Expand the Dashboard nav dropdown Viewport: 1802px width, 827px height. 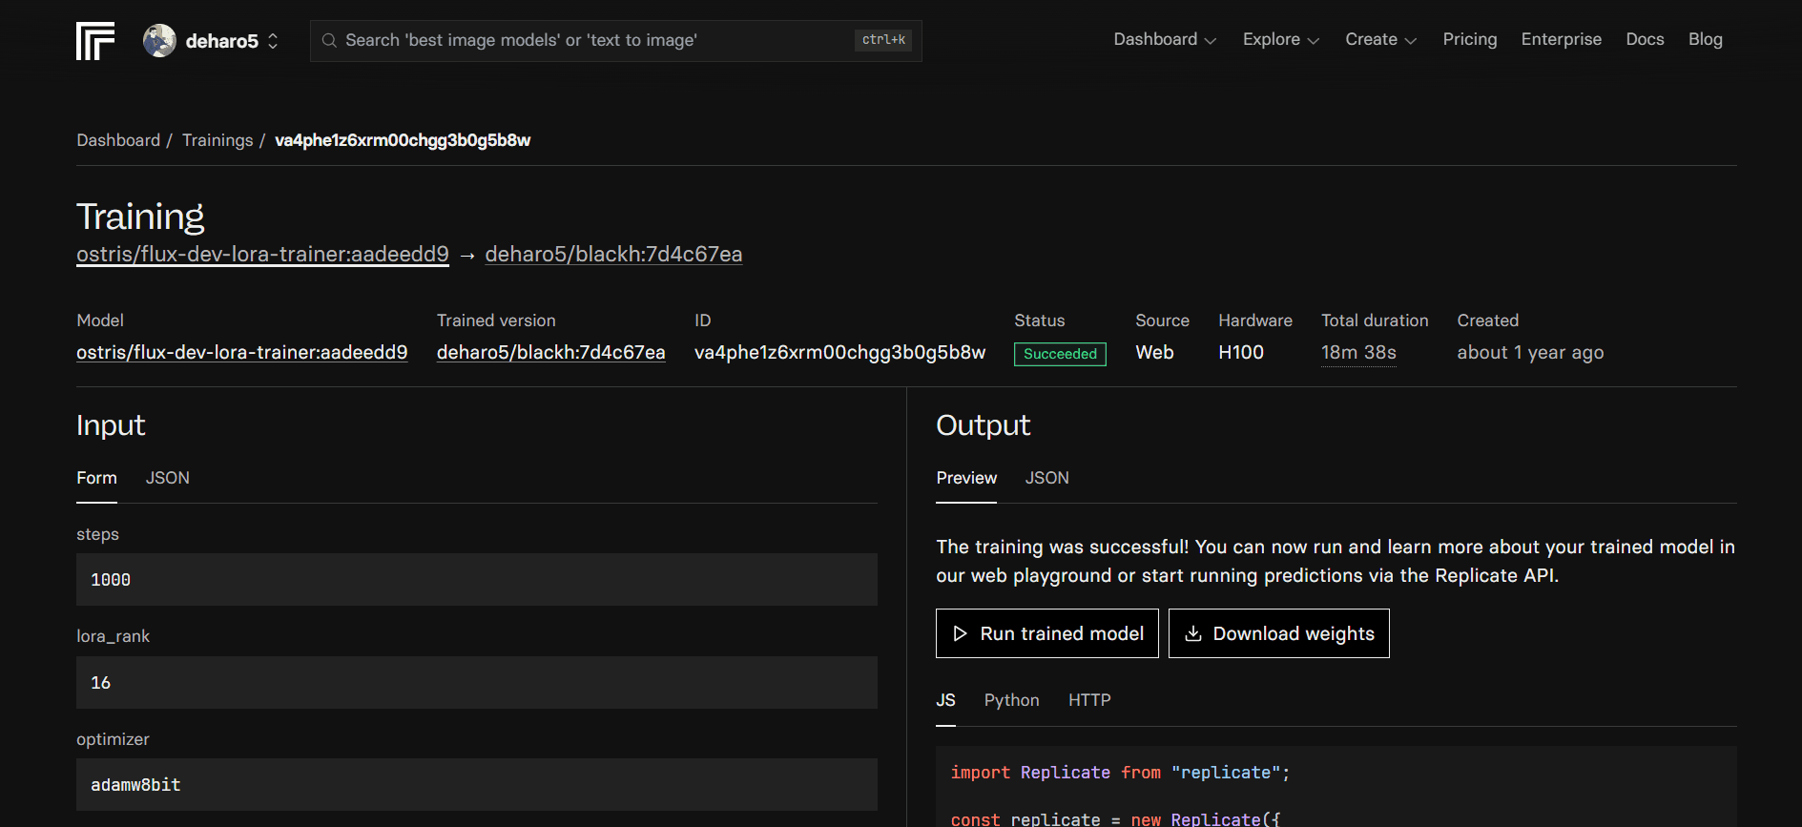coord(1164,40)
